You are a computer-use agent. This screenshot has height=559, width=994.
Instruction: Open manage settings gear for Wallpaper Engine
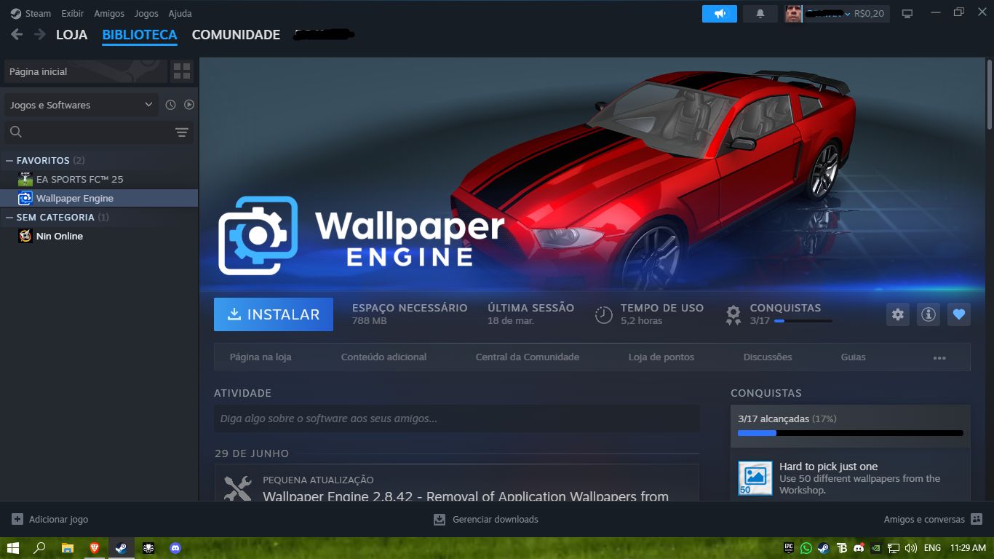coord(898,314)
